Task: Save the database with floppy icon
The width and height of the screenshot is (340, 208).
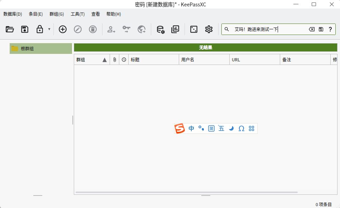Action: 25,29
